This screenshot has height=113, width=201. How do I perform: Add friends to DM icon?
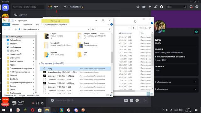pos(156,7)
